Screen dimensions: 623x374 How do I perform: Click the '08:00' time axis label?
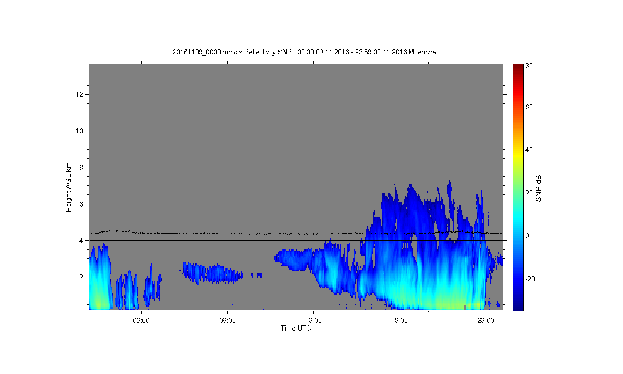(228, 320)
